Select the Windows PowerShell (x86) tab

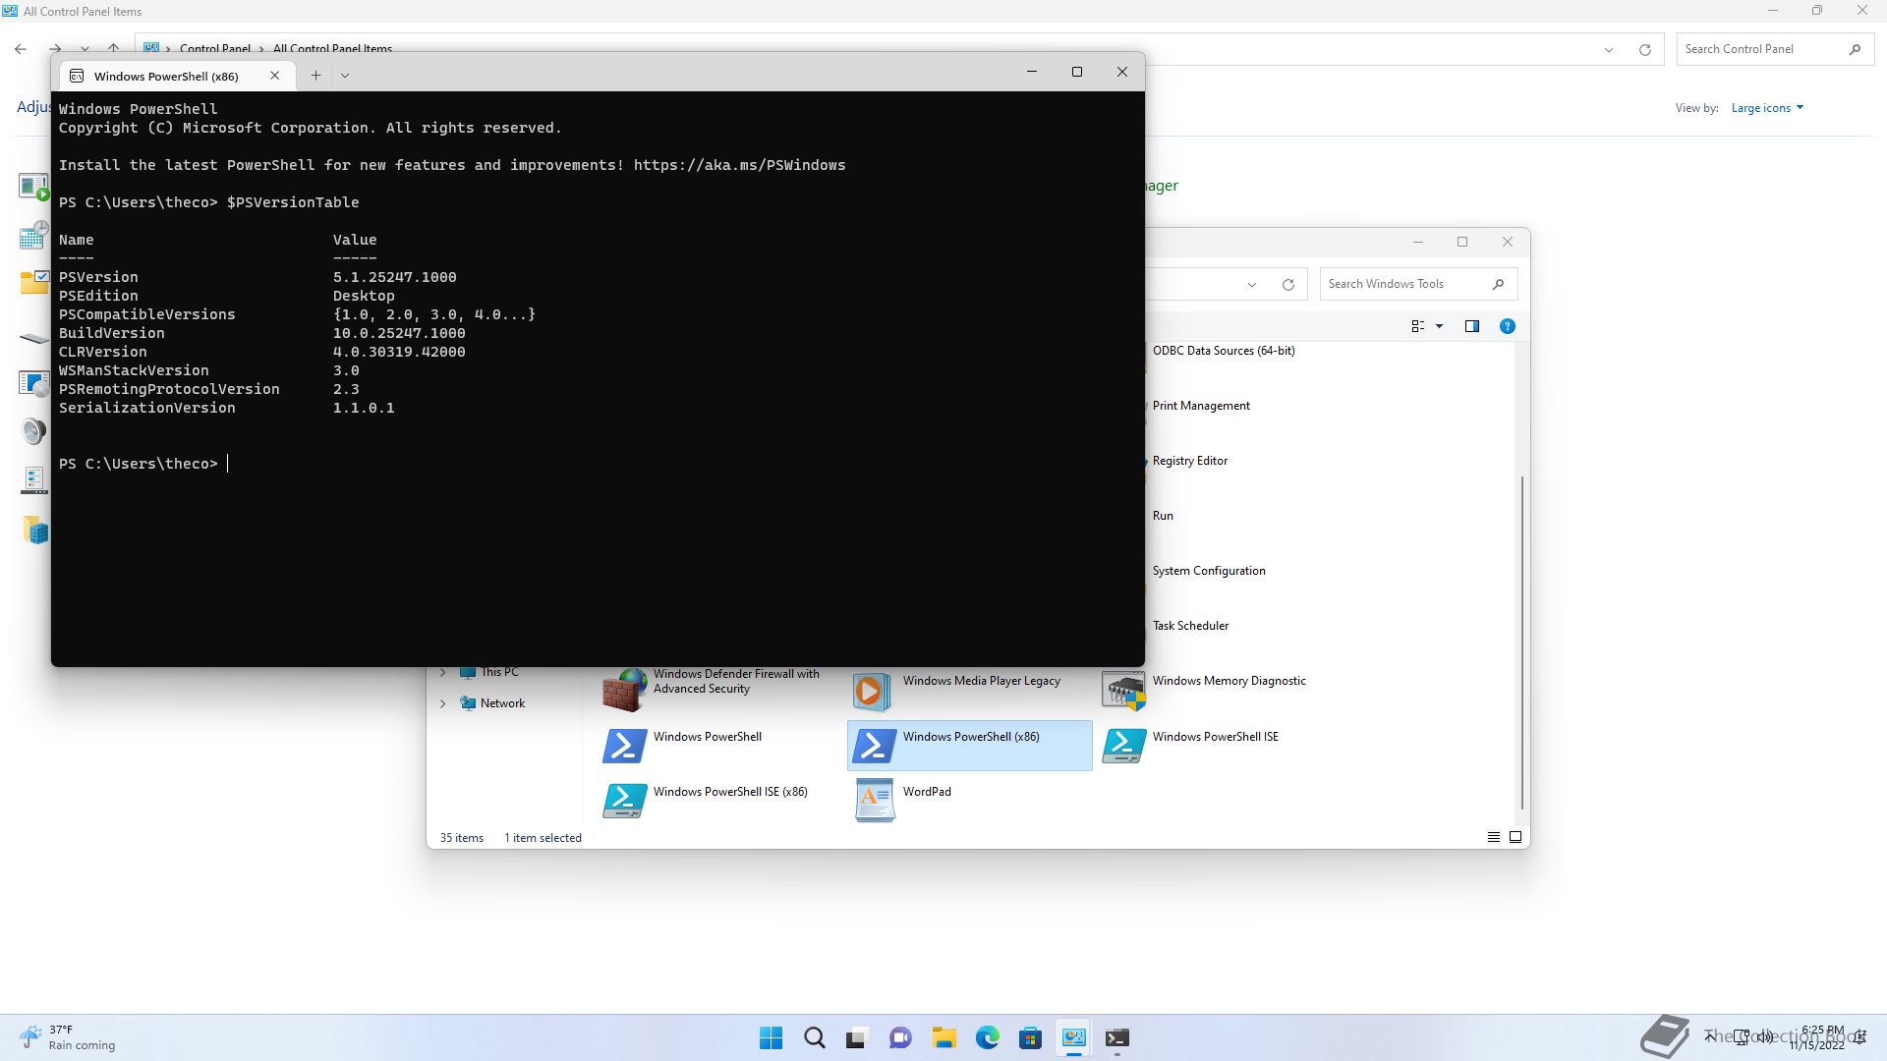point(167,76)
